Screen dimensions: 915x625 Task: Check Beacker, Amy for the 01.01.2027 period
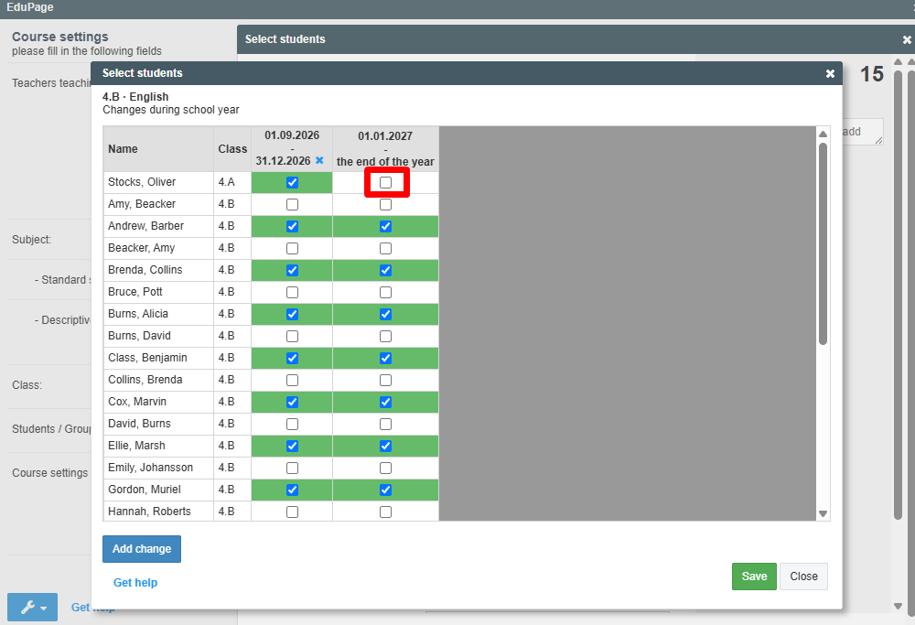pos(386,249)
